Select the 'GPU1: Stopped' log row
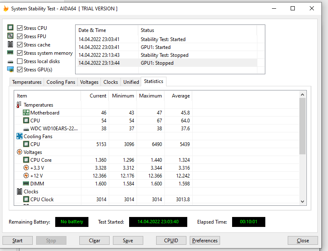The image size is (328, 251). click(167, 63)
